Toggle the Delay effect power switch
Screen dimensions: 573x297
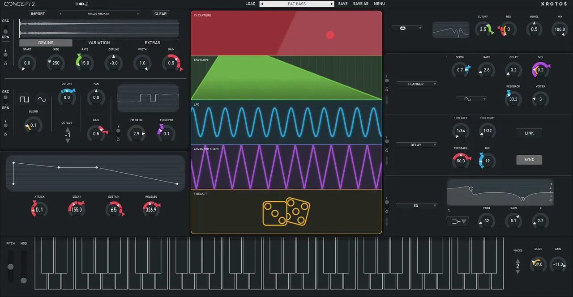pyautogui.click(x=387, y=142)
